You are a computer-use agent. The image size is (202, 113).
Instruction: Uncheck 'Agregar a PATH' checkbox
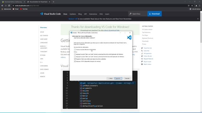[75, 62]
